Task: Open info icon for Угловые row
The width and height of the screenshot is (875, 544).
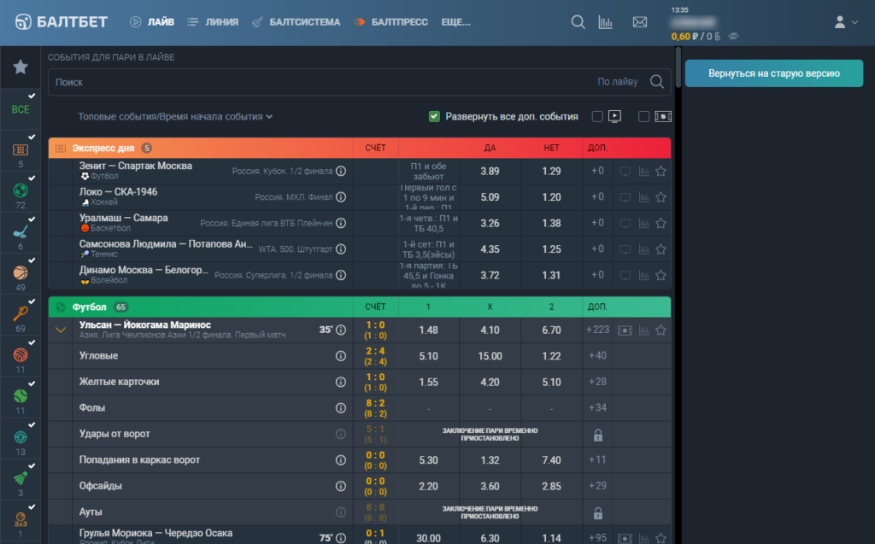Action: (341, 356)
